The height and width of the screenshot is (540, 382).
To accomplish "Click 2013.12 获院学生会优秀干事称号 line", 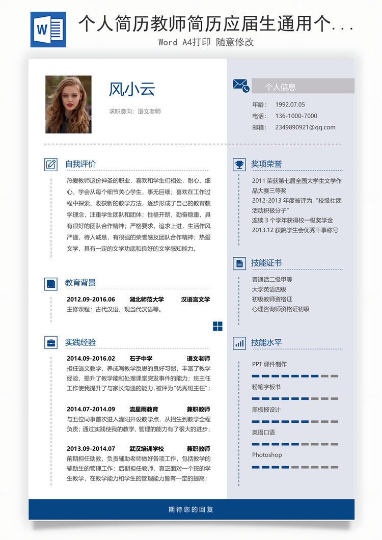I will tap(295, 230).
